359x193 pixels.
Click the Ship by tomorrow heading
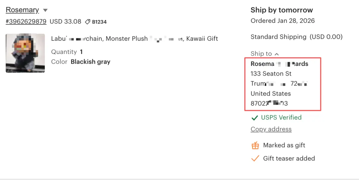[x=282, y=10]
